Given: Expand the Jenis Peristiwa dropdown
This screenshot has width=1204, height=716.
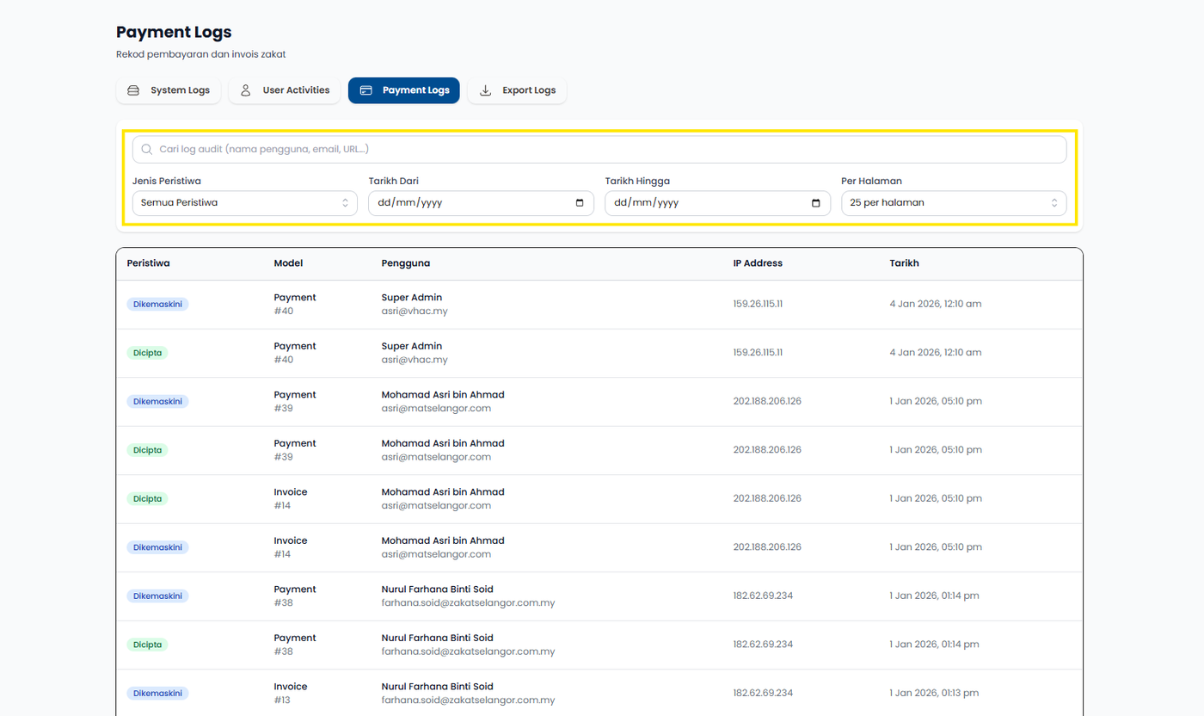Looking at the screenshot, I should pos(244,203).
